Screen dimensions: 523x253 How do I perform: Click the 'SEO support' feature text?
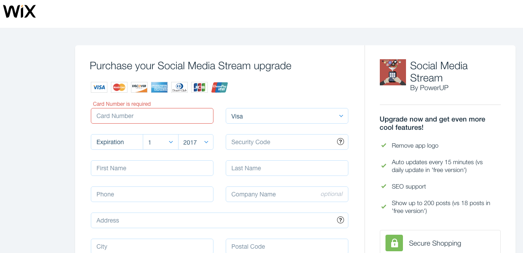[x=409, y=186]
